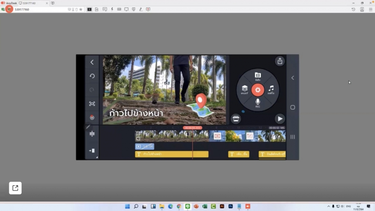Open project settings gear icon
This screenshot has height=211, width=375.
click(x=92, y=118)
